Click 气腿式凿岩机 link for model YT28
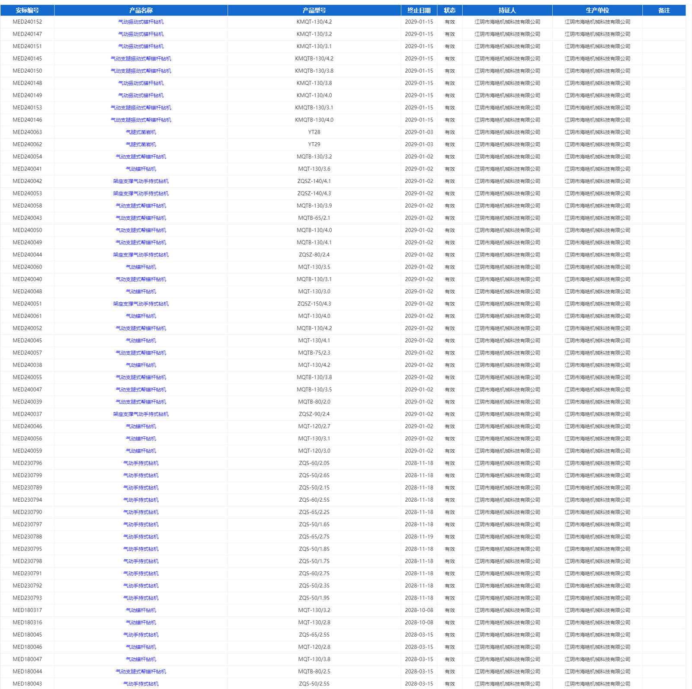692x689 pixels. (x=141, y=132)
